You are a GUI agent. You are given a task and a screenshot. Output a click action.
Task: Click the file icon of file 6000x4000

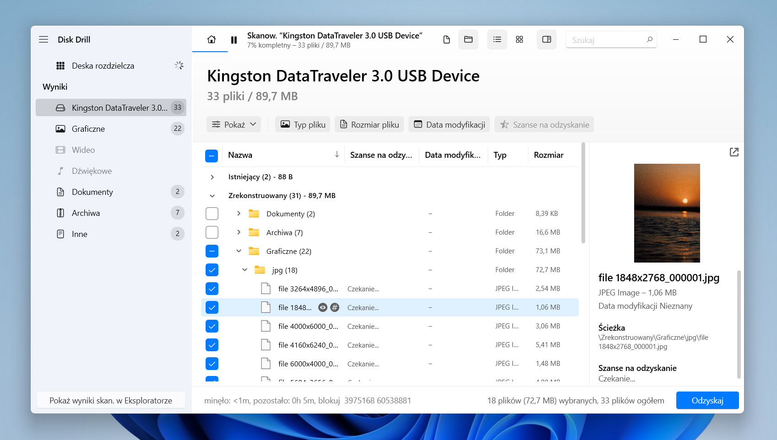coord(266,363)
